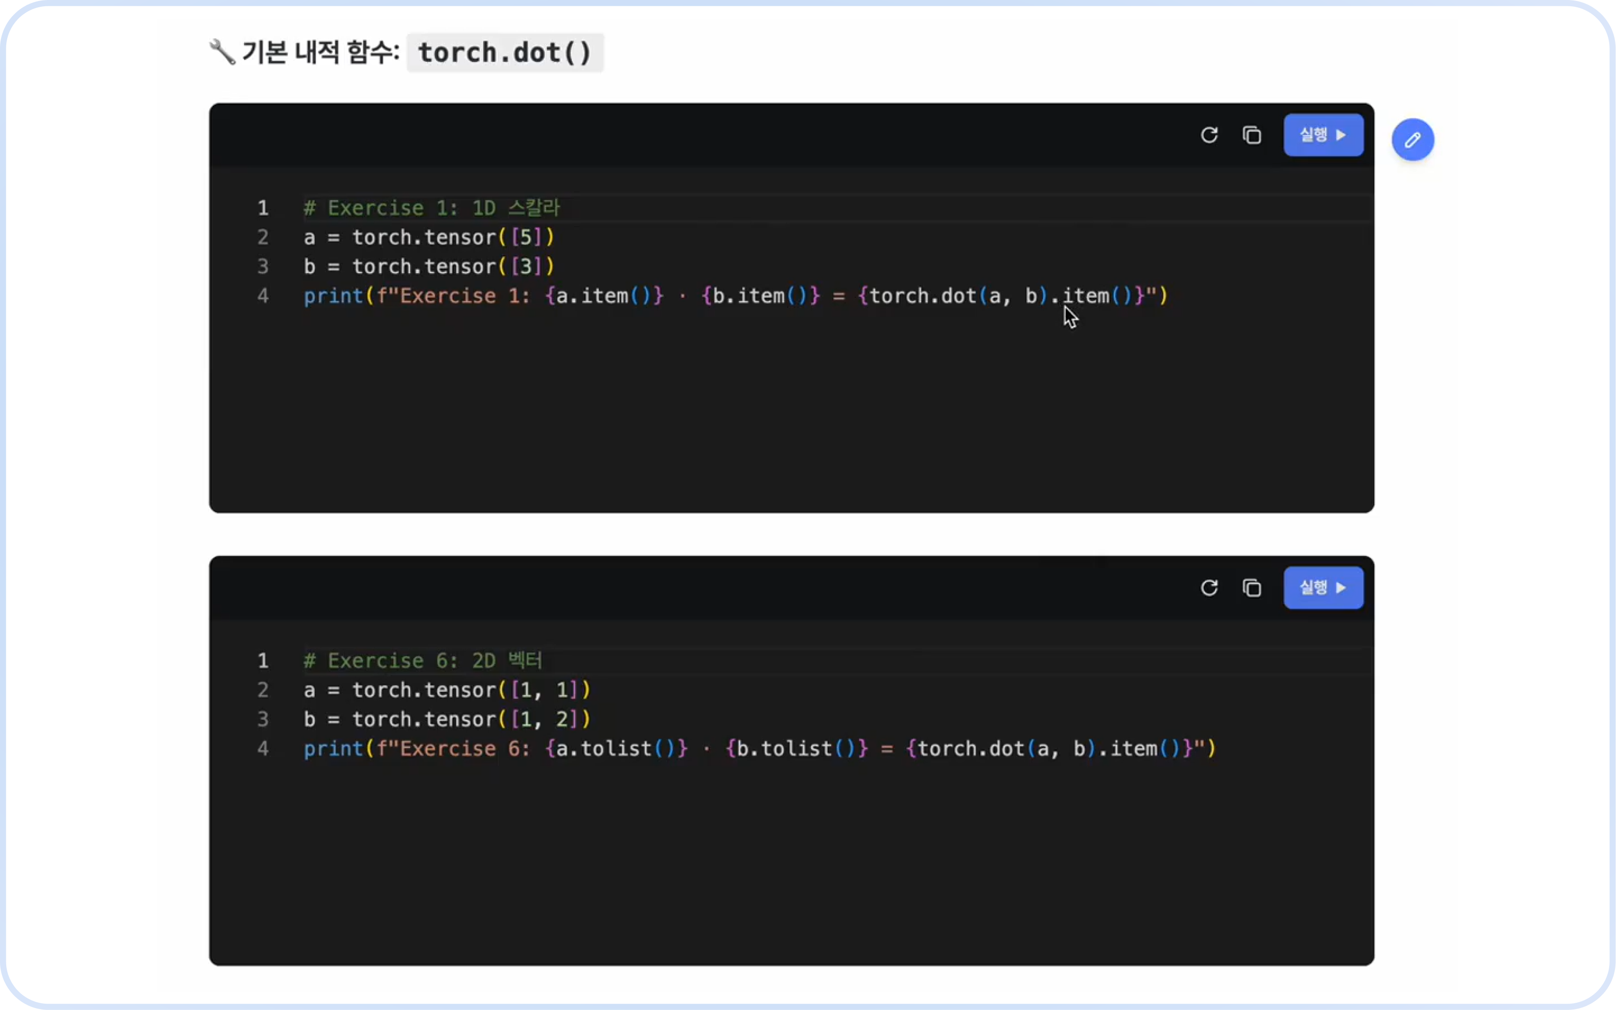Reset the Exercise 6 code block
Screen dimensions: 1616x1010
(1209, 588)
